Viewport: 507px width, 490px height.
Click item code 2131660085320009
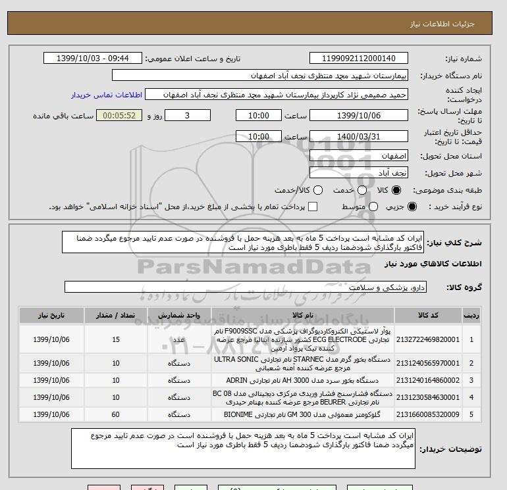click(x=428, y=415)
